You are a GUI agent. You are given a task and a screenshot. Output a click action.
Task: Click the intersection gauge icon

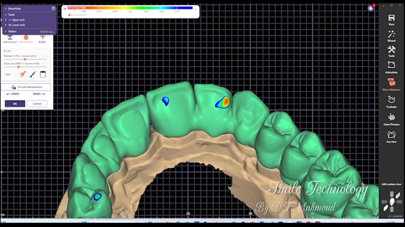pos(65,9)
